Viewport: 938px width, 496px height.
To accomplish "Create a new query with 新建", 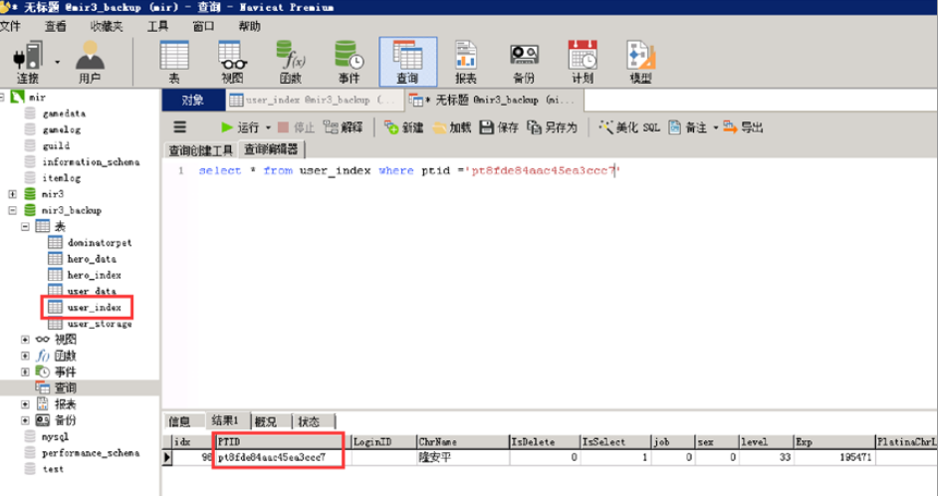I will point(404,127).
